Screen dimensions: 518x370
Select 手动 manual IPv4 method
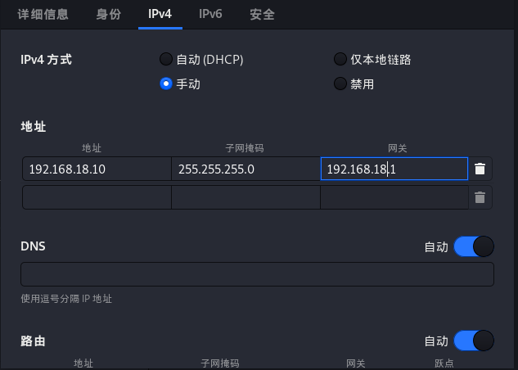coord(166,83)
